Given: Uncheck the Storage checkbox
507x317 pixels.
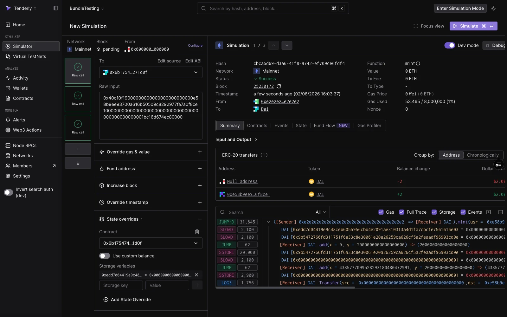Looking at the screenshot, I should tap(434, 212).
